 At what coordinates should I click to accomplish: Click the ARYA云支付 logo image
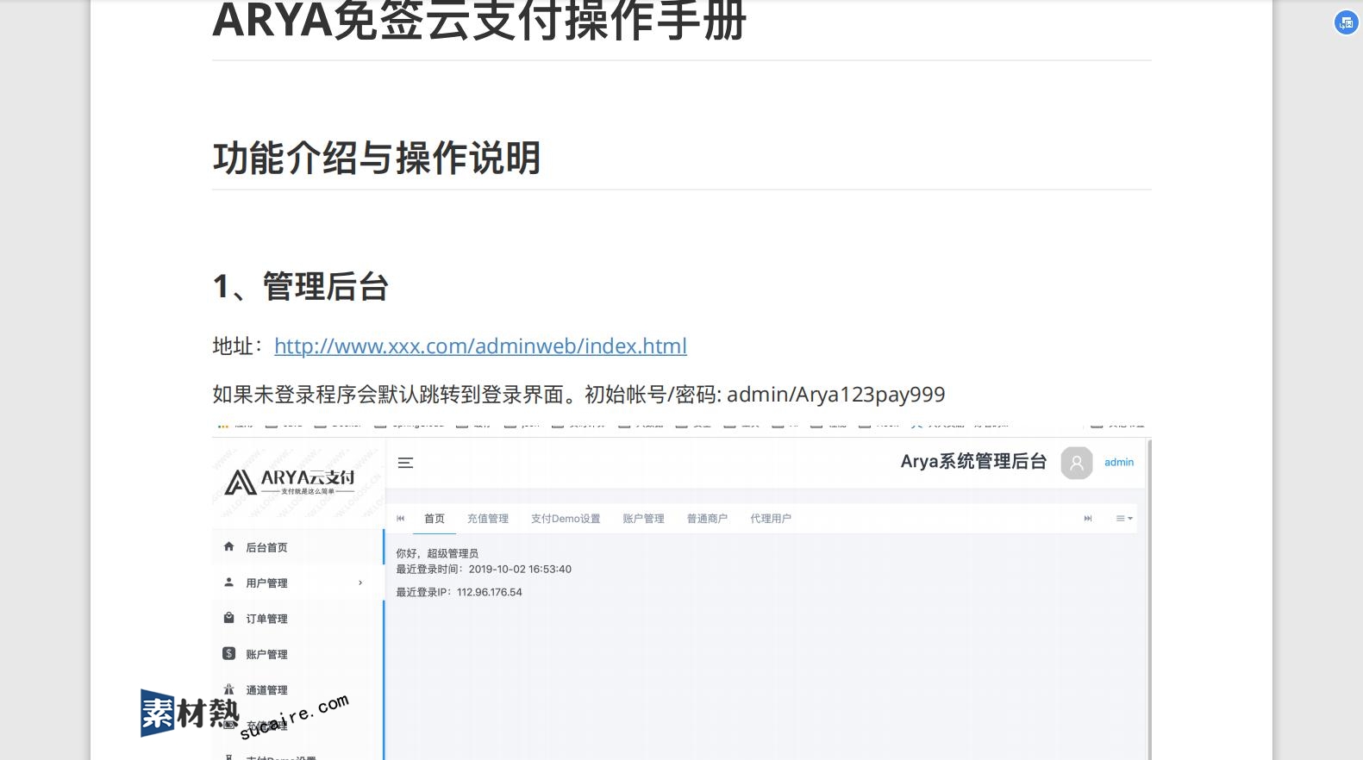[x=290, y=482]
